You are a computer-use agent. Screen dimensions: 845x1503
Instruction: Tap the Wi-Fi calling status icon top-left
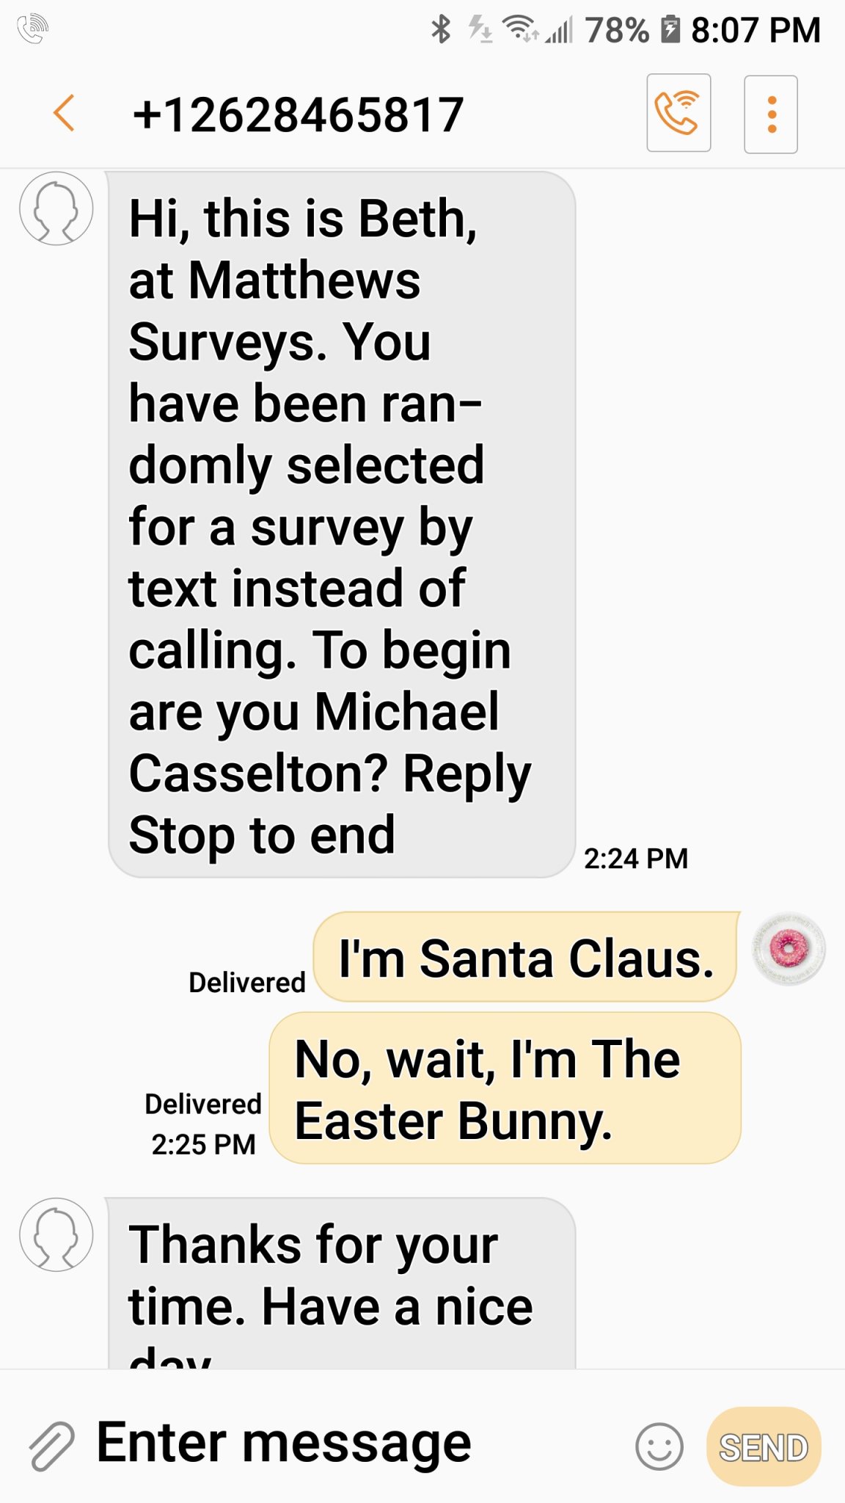pyautogui.click(x=33, y=29)
